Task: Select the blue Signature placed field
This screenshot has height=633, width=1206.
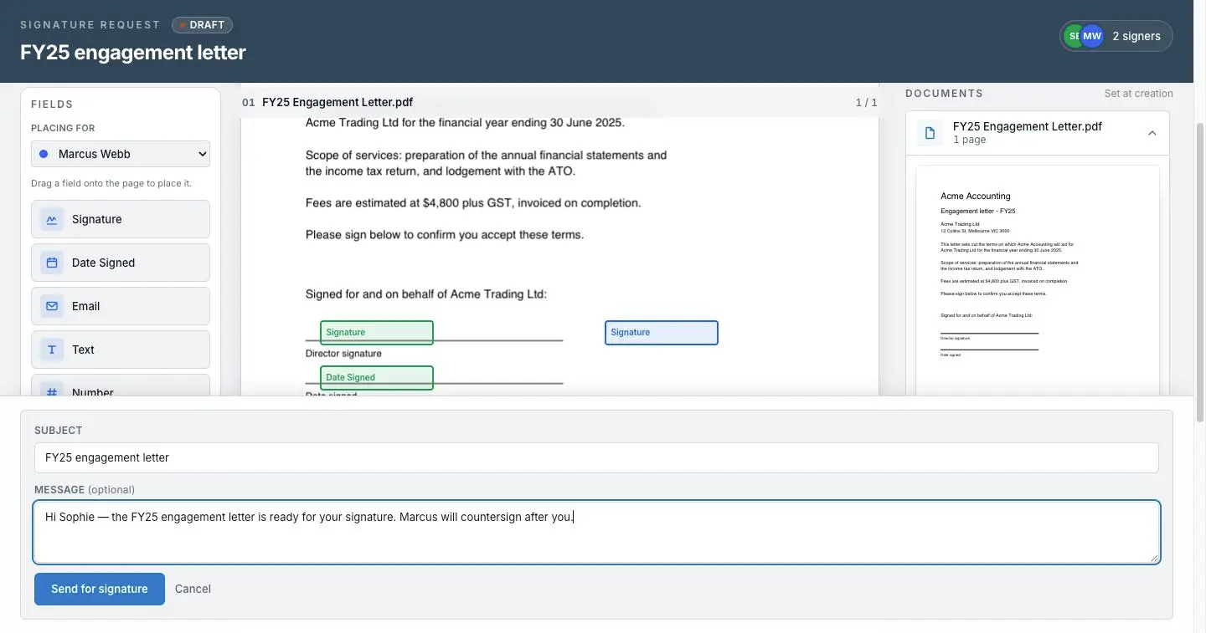Action: click(662, 332)
